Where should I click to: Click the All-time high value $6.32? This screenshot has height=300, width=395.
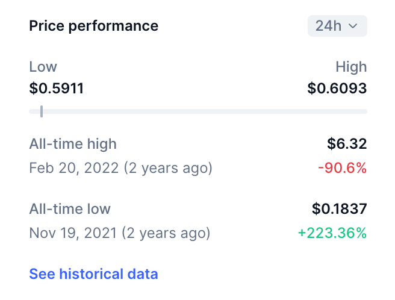tap(347, 144)
